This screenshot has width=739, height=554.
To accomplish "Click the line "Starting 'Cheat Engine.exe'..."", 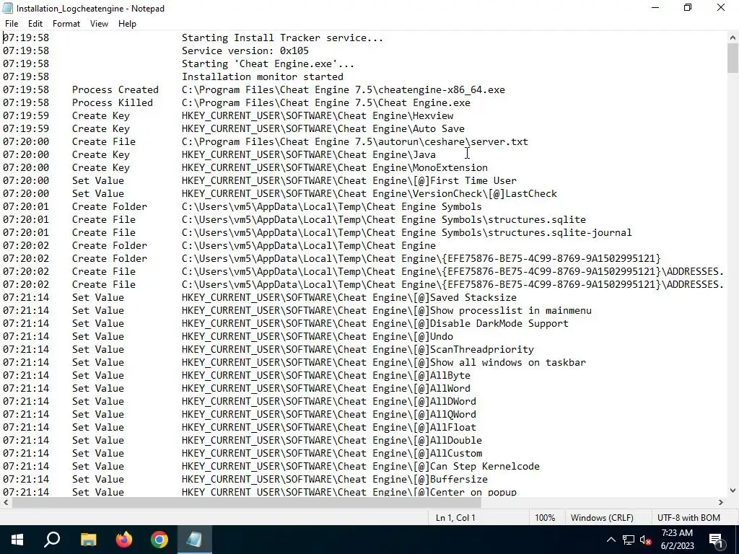I will (x=268, y=63).
